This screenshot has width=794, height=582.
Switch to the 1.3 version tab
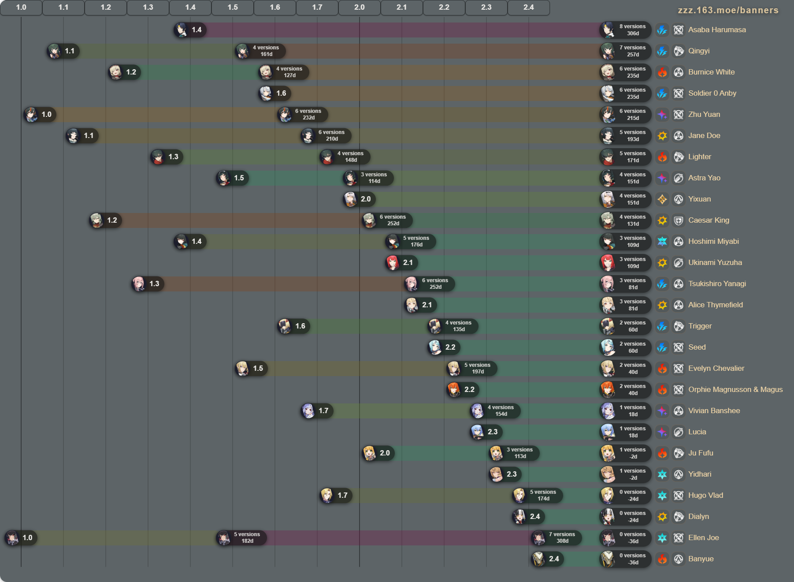click(148, 7)
